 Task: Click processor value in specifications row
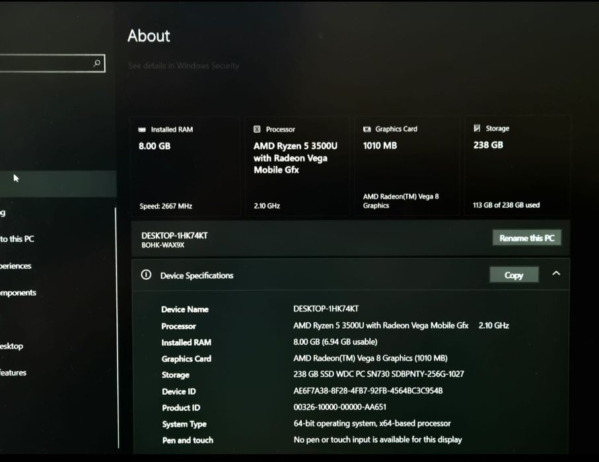(x=401, y=325)
